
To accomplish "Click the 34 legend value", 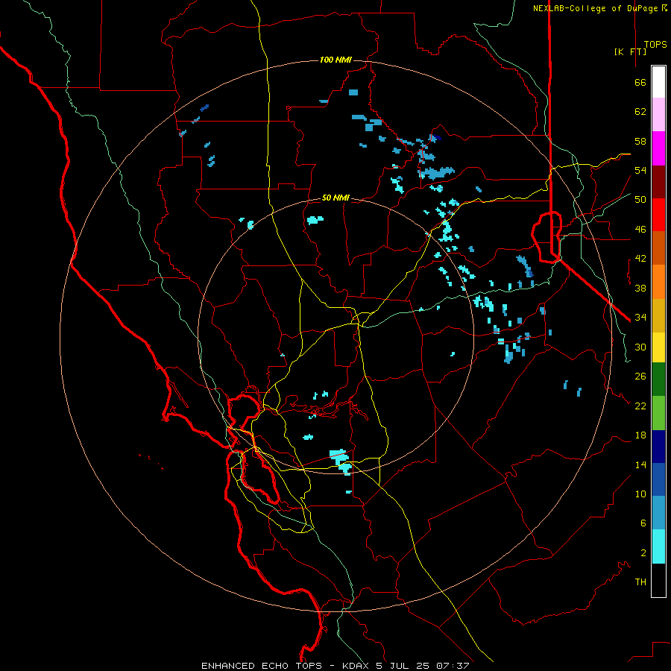I will tap(640, 318).
